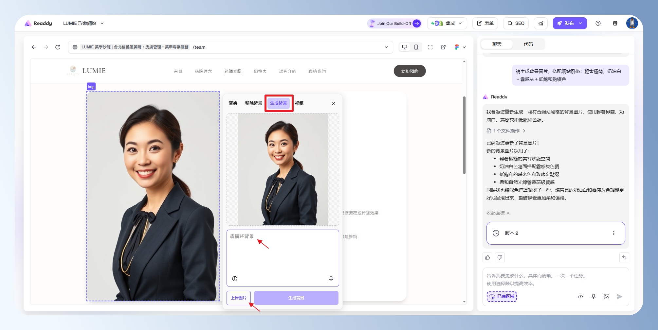Attach image in chat input

(607, 297)
